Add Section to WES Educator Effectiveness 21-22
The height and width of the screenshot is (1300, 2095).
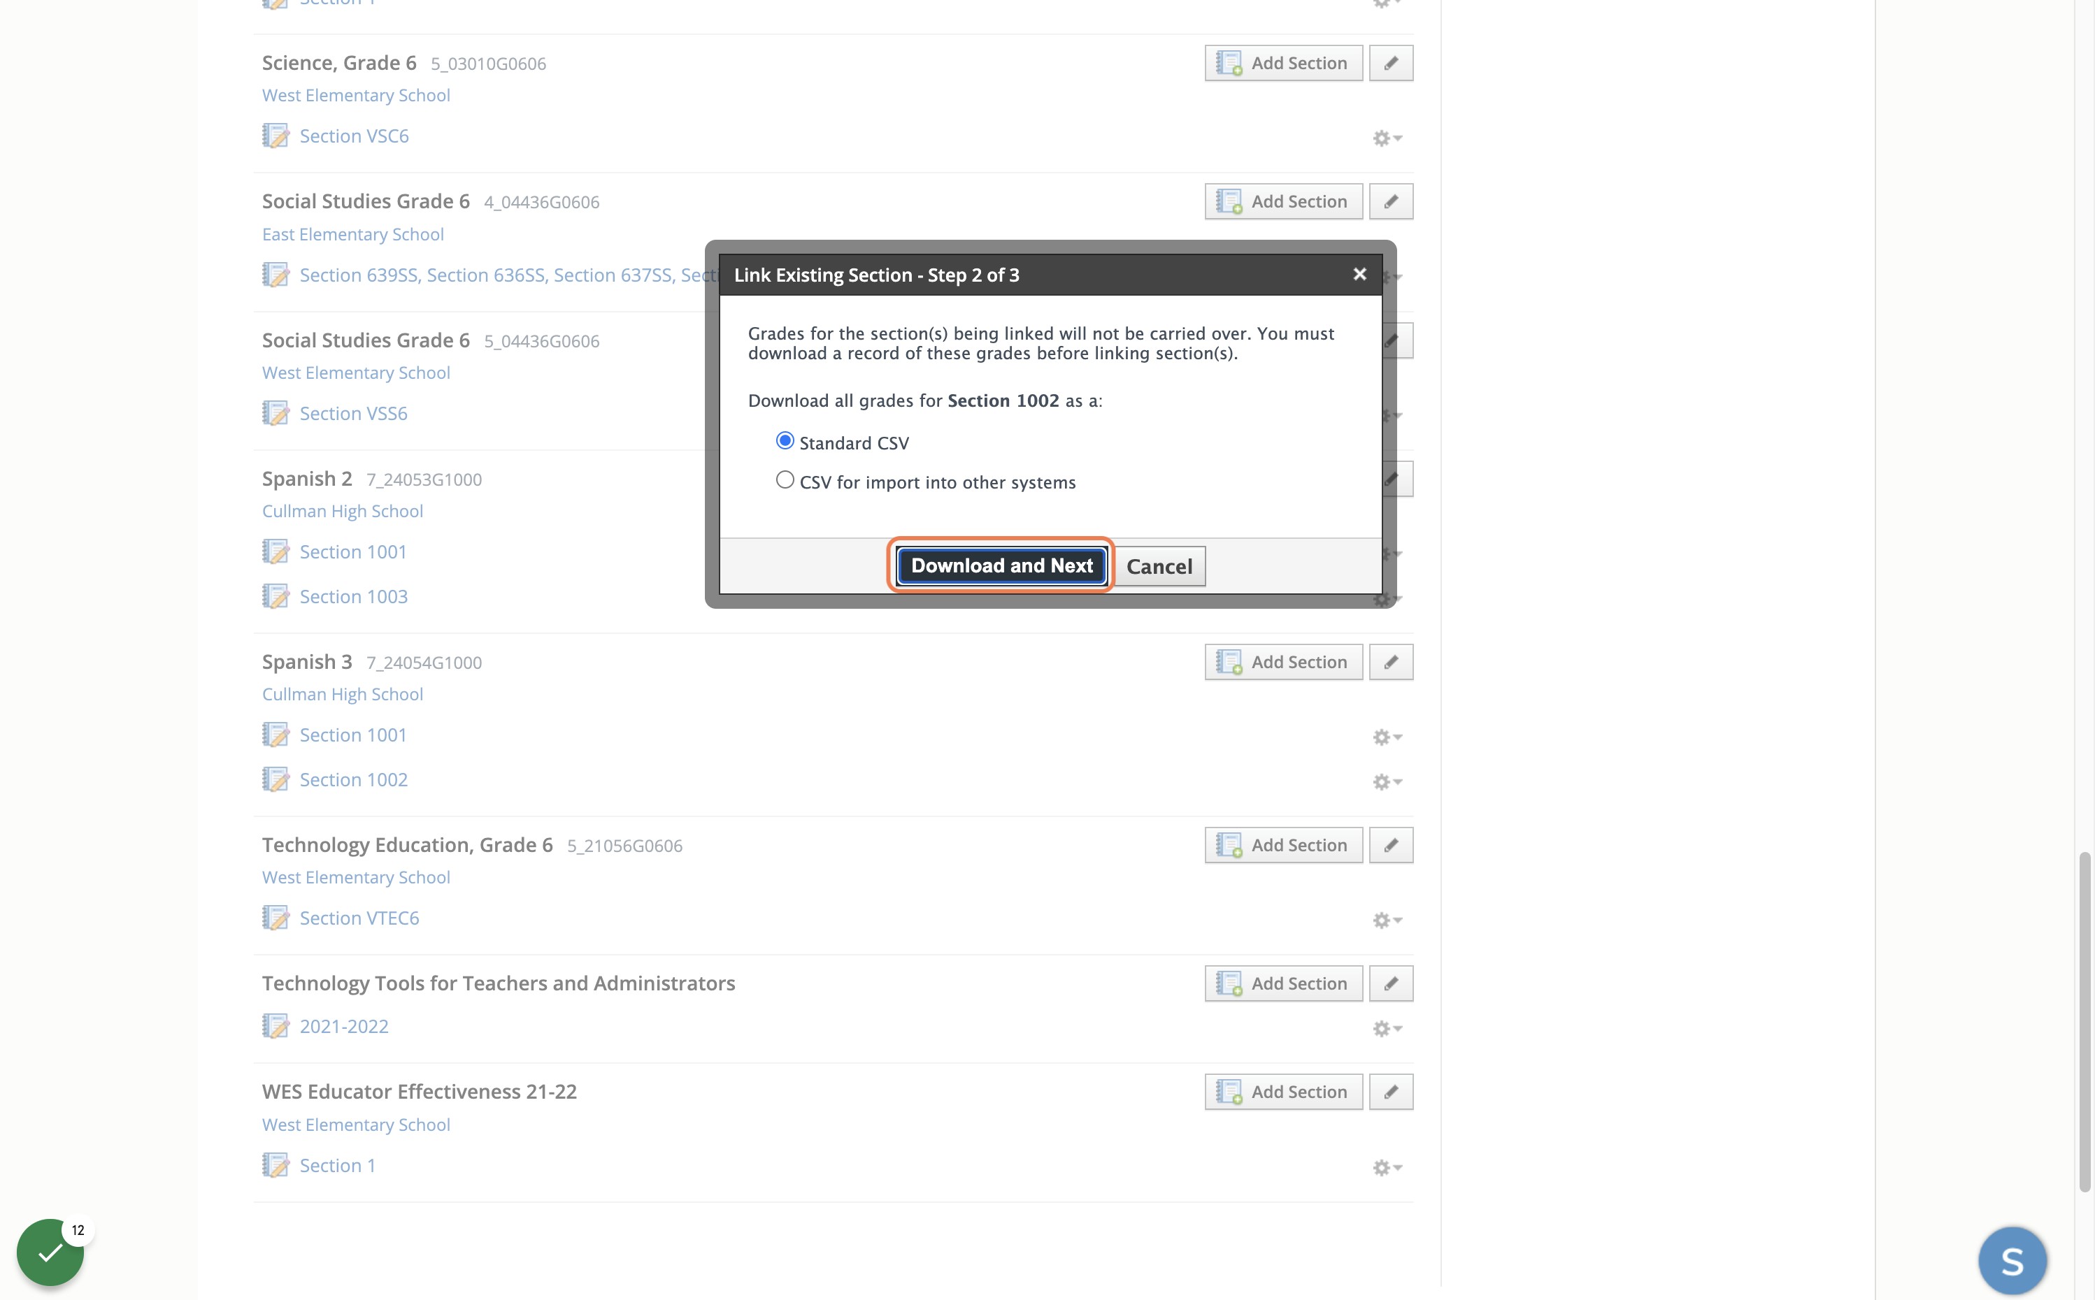[1283, 1092]
